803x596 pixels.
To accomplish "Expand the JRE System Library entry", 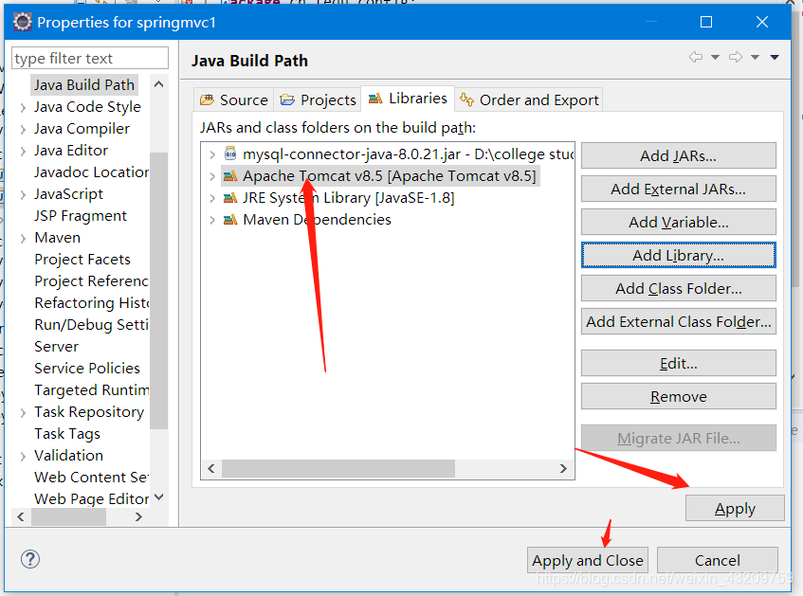I will 212,198.
